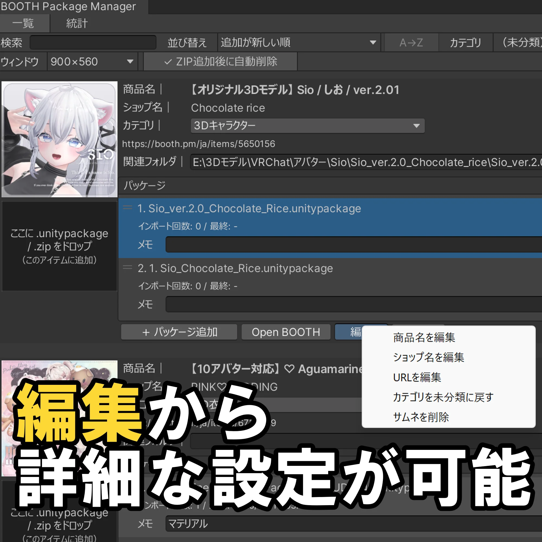Select カテゴリを未分類に戻す from edit menu
The height and width of the screenshot is (542, 542).
tap(443, 397)
